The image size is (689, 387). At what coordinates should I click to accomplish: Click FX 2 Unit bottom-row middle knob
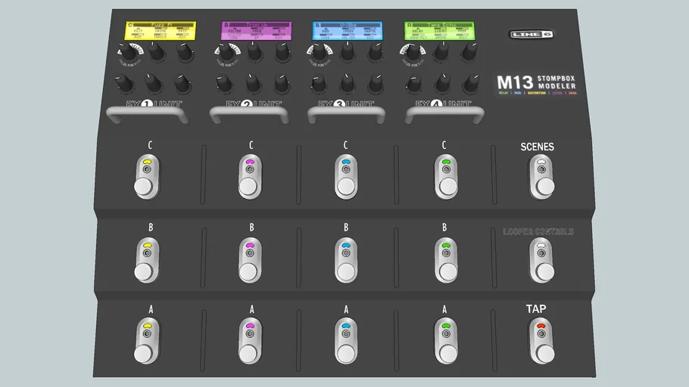tap(253, 83)
